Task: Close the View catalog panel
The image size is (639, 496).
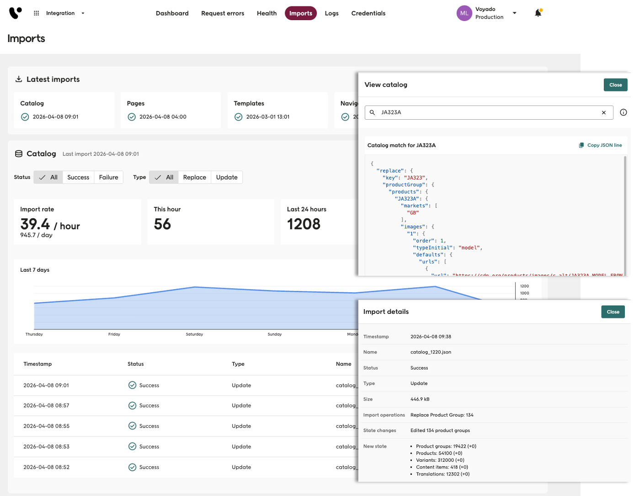Action: [x=615, y=85]
